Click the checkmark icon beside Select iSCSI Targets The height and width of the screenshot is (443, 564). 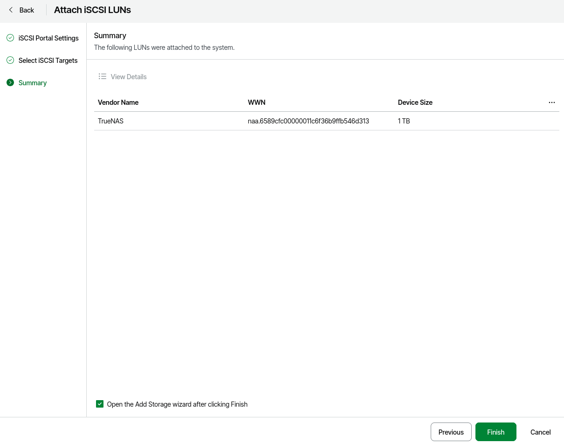point(10,60)
